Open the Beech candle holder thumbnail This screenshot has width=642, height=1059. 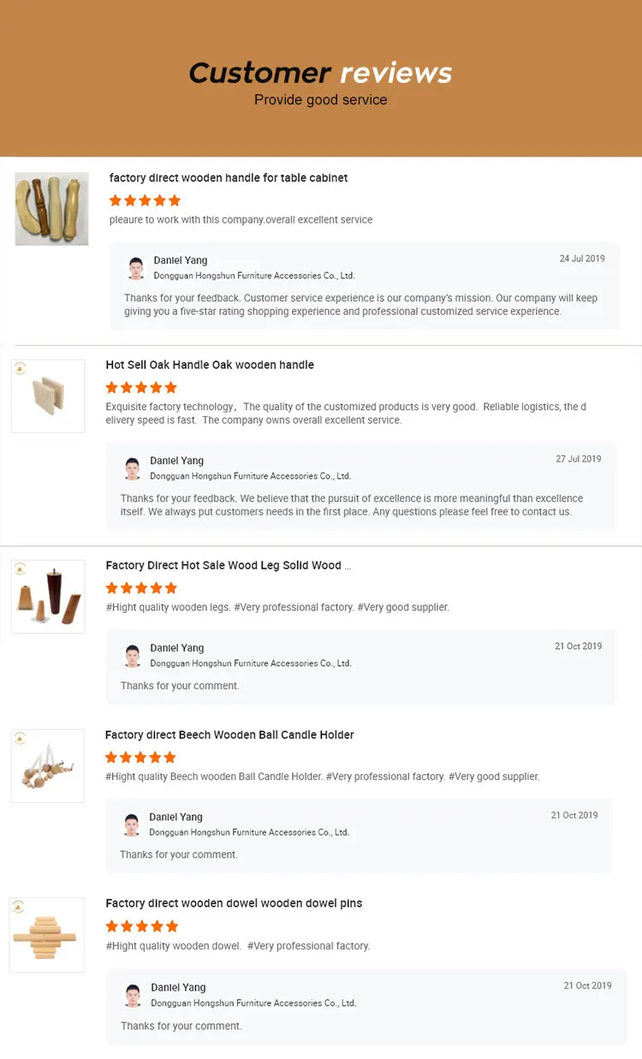(48, 765)
